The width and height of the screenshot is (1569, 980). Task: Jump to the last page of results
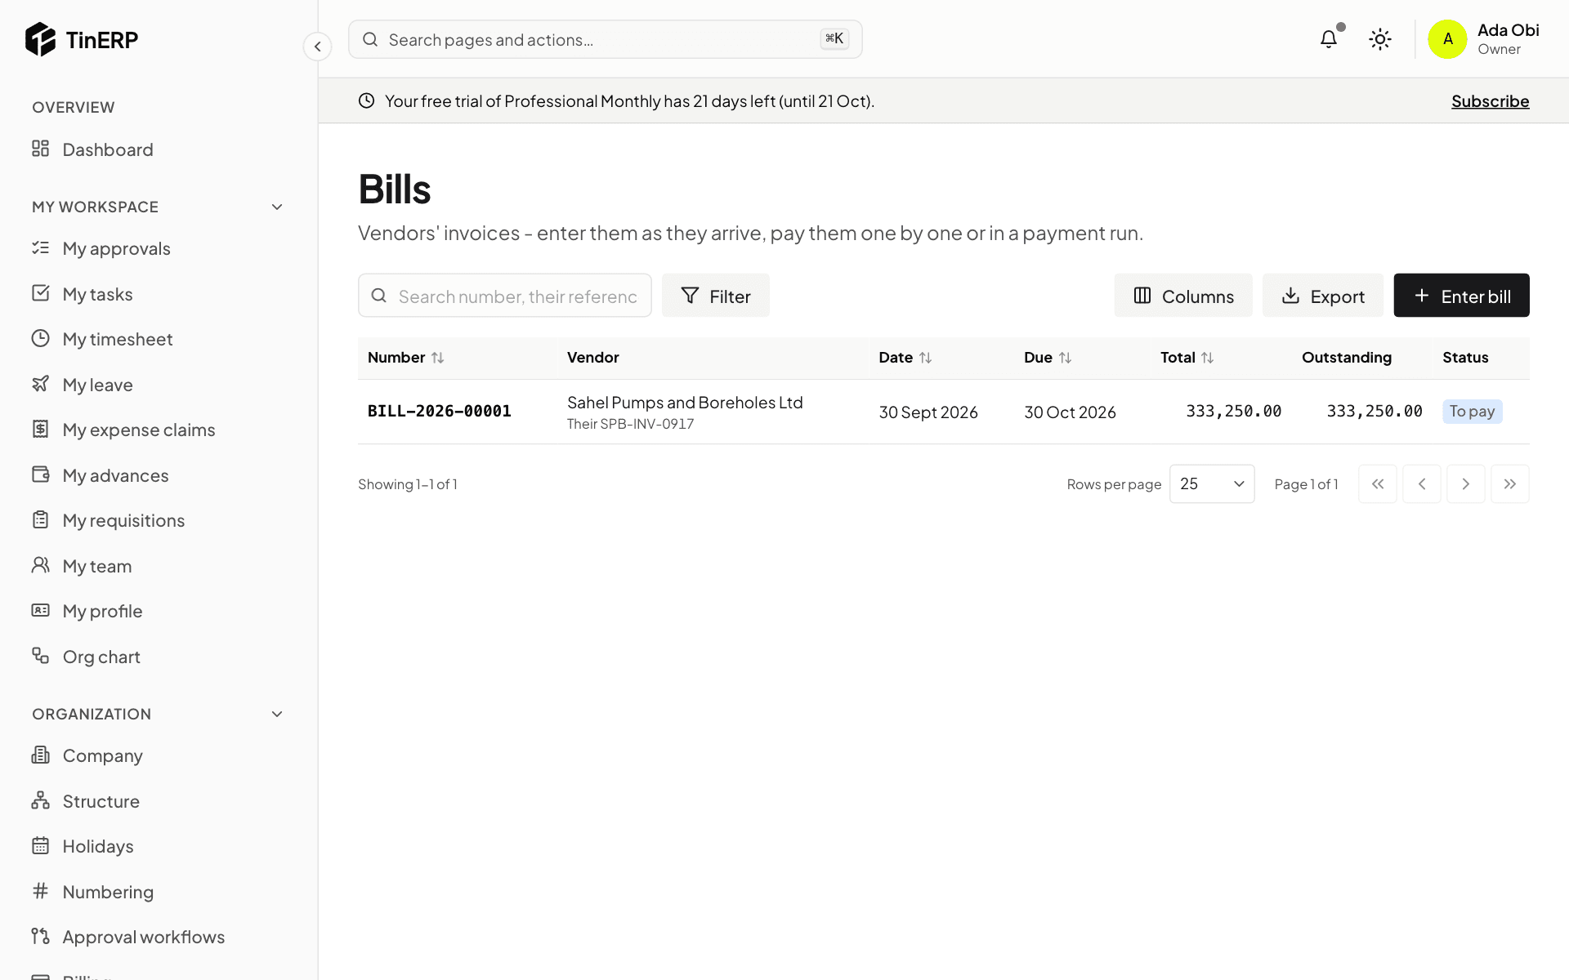click(1510, 484)
